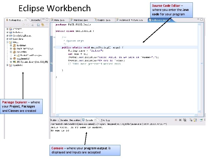Image resolution: width=212 pixels, height=159 pixels.
Task: Select the PACE project folder icon
Action: 11,42
